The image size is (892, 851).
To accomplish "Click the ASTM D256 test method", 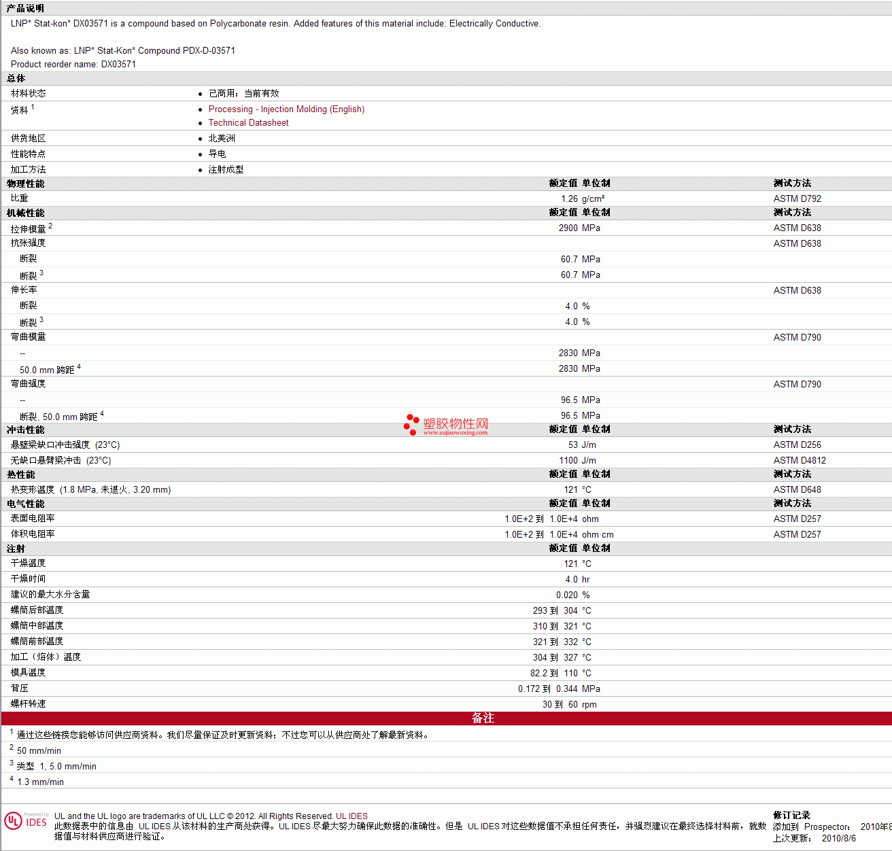I will [797, 445].
